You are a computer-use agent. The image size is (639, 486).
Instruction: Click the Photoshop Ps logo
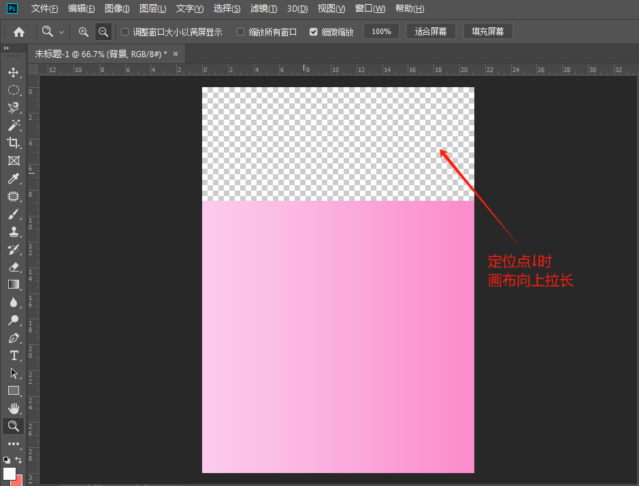coord(12,8)
